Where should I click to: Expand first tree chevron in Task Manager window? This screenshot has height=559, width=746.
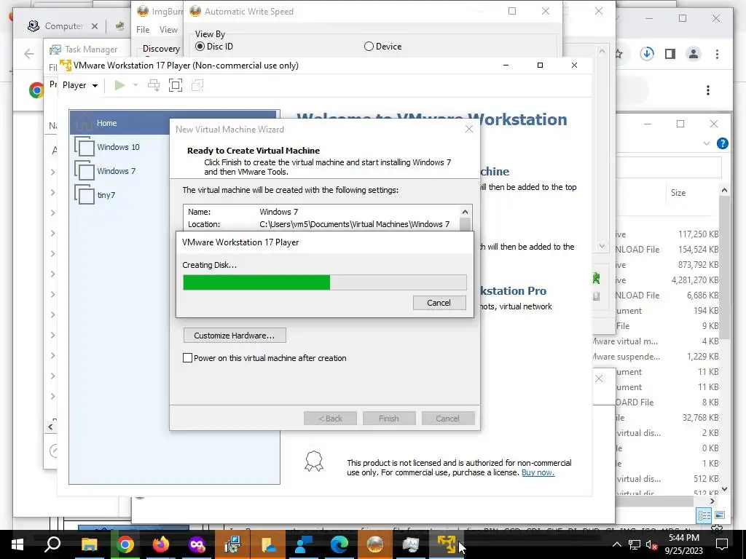(52, 172)
